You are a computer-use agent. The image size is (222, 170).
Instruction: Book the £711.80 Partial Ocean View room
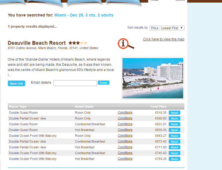[x=175, y=147]
